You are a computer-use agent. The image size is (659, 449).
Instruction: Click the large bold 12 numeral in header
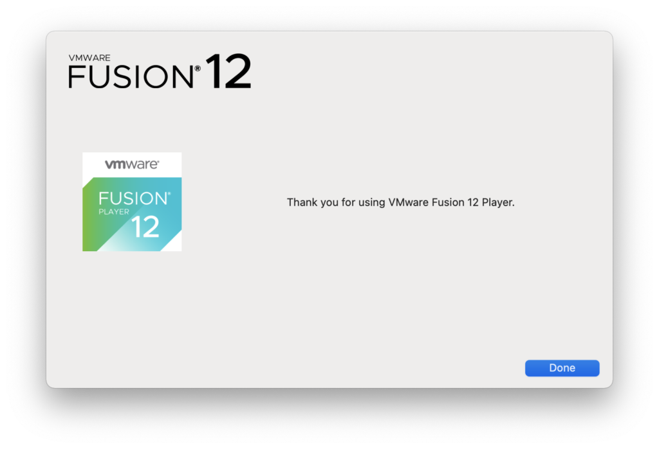[228, 71]
